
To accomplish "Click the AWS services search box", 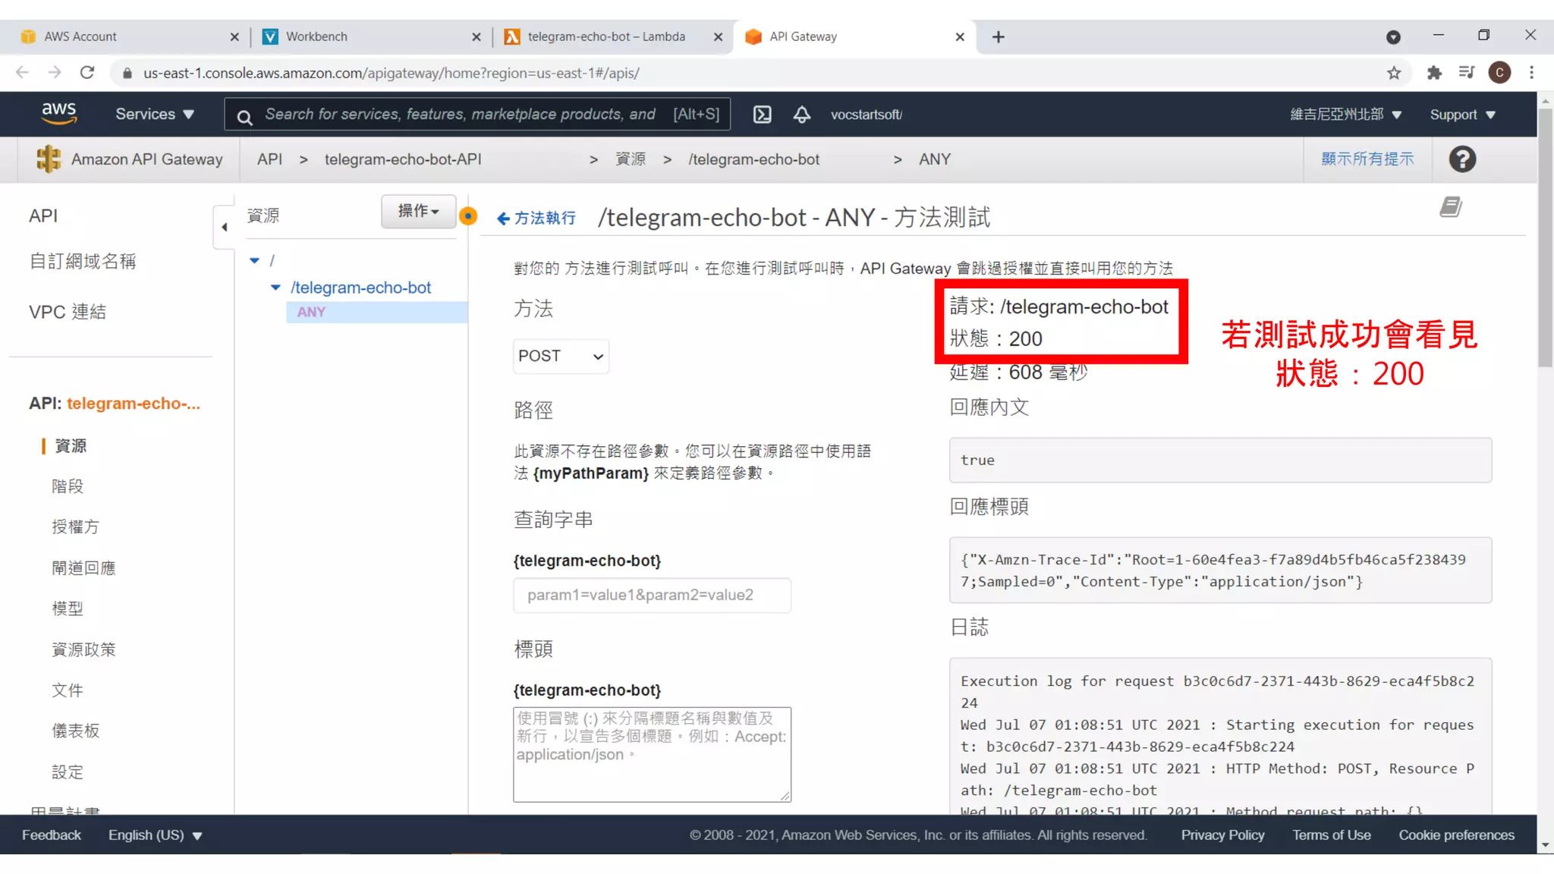I will coord(478,114).
